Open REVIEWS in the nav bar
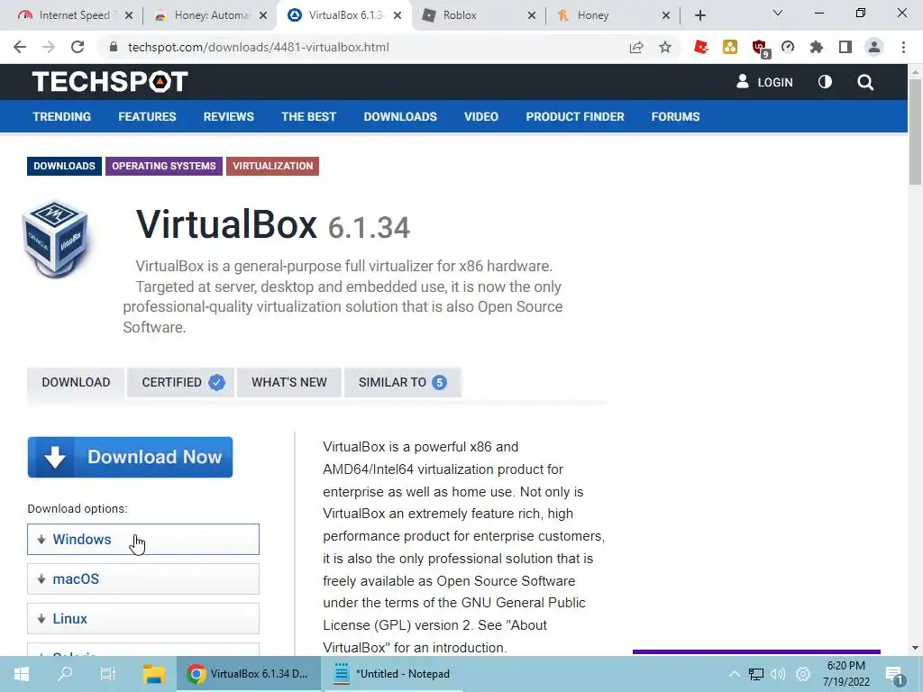Image resolution: width=923 pixels, height=692 pixels. point(228,116)
